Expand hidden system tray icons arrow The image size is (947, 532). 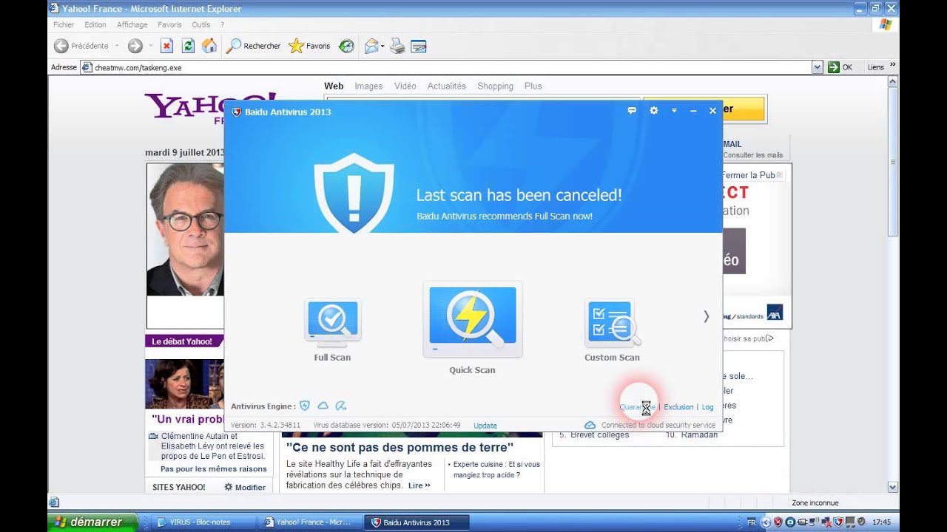pos(766,522)
